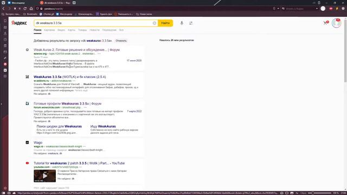Open the ellipsis menu for ezwow.org result
The image size is (347, 195).
[99, 54]
